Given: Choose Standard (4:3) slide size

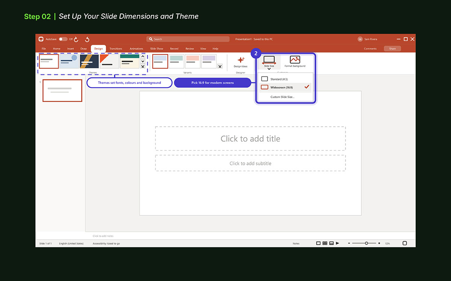Looking at the screenshot, I should [286, 79].
